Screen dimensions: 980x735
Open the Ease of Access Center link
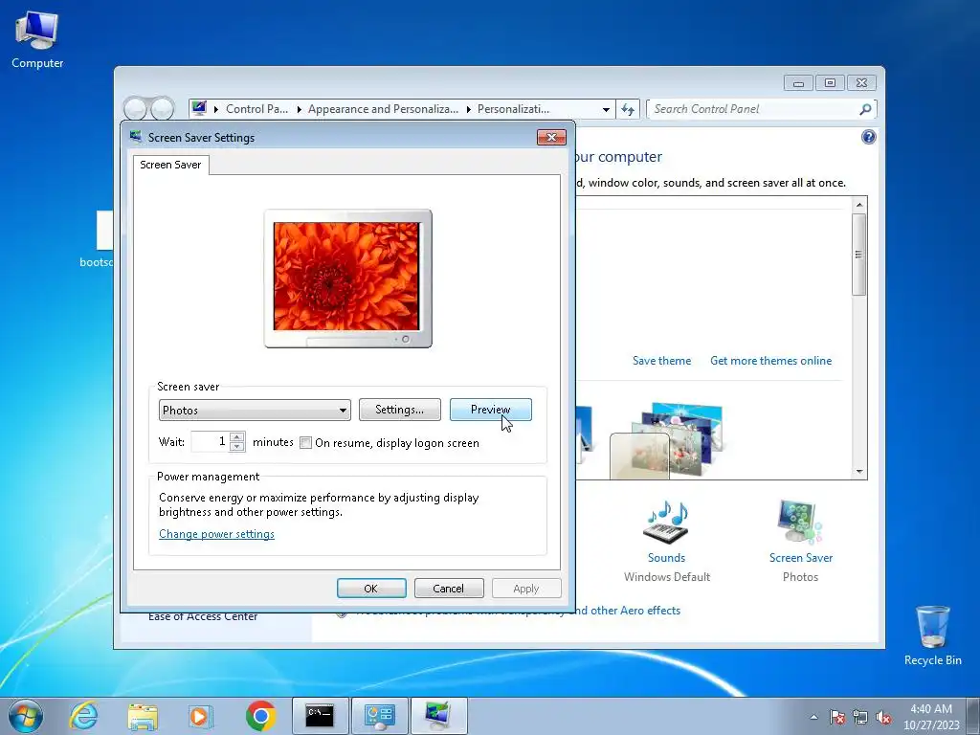pyautogui.click(x=203, y=616)
